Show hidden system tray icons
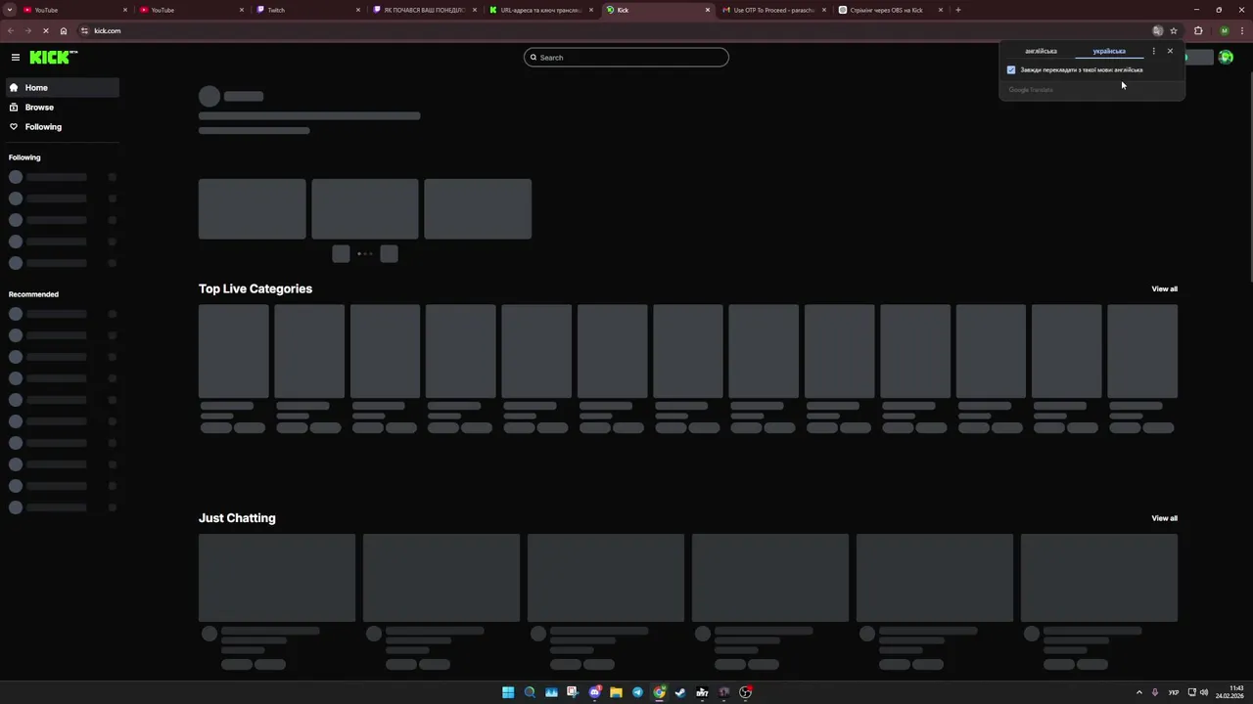This screenshot has width=1253, height=704. coord(1138,692)
